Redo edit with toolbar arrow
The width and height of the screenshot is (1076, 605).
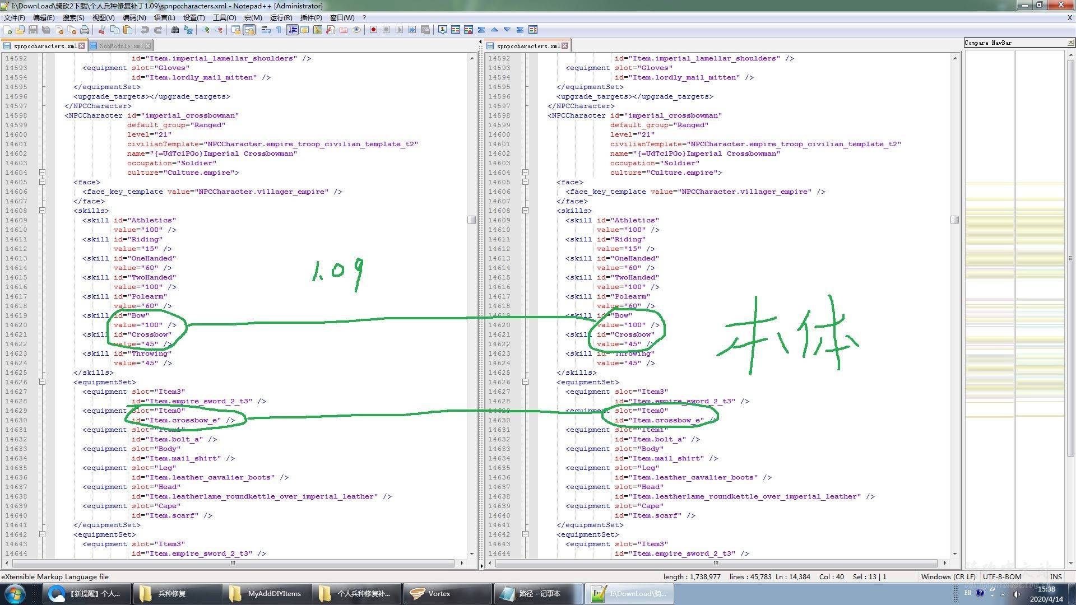[158, 30]
